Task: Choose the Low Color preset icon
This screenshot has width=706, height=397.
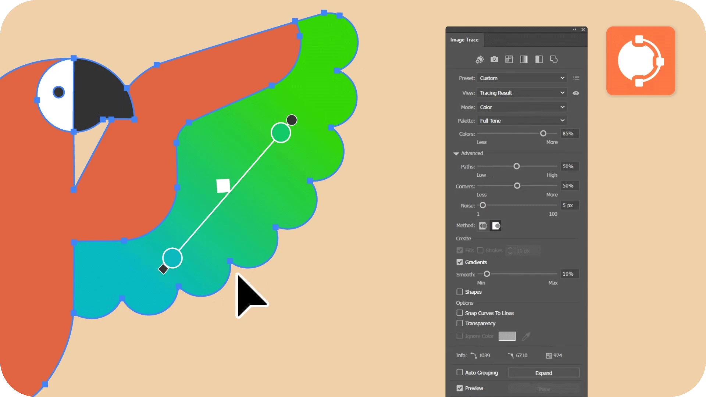Action: pos(509,59)
